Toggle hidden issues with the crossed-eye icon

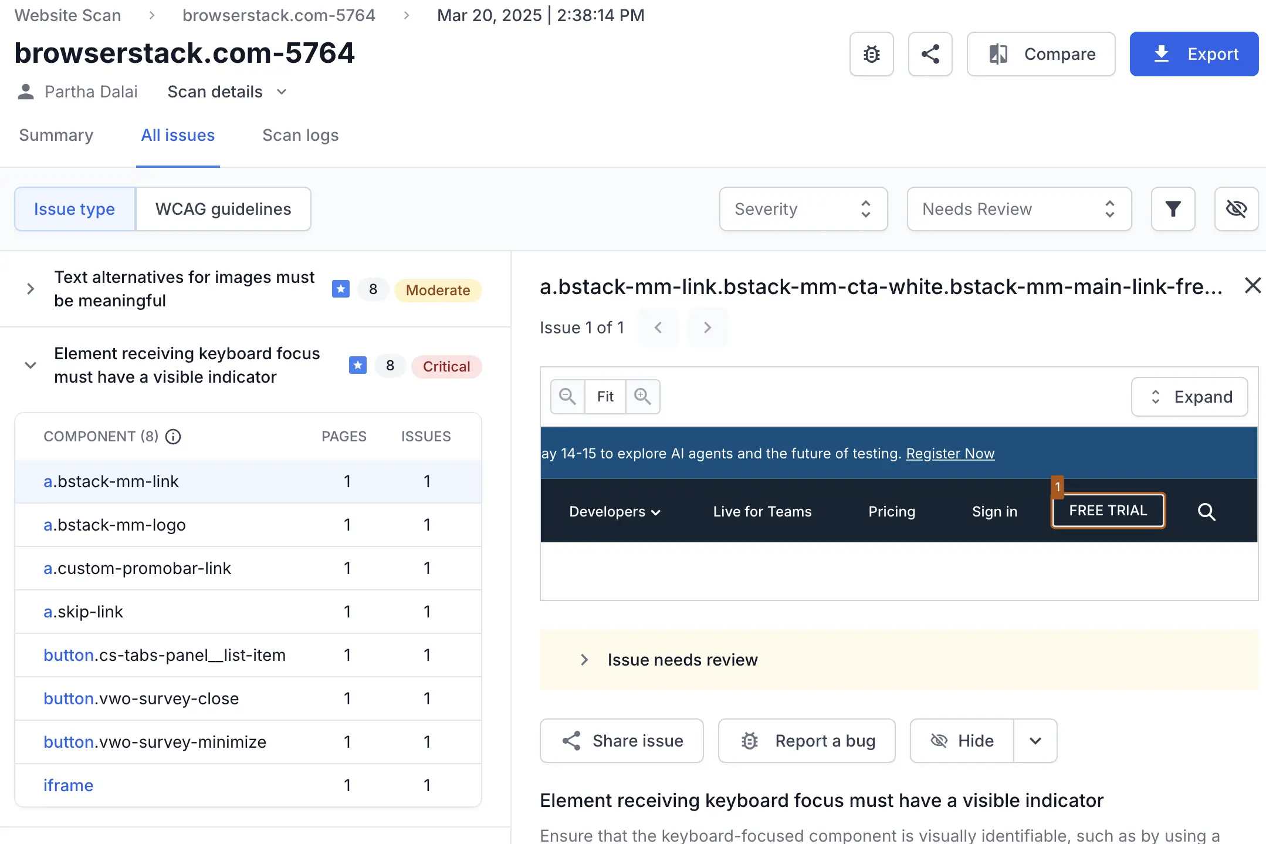1236,209
